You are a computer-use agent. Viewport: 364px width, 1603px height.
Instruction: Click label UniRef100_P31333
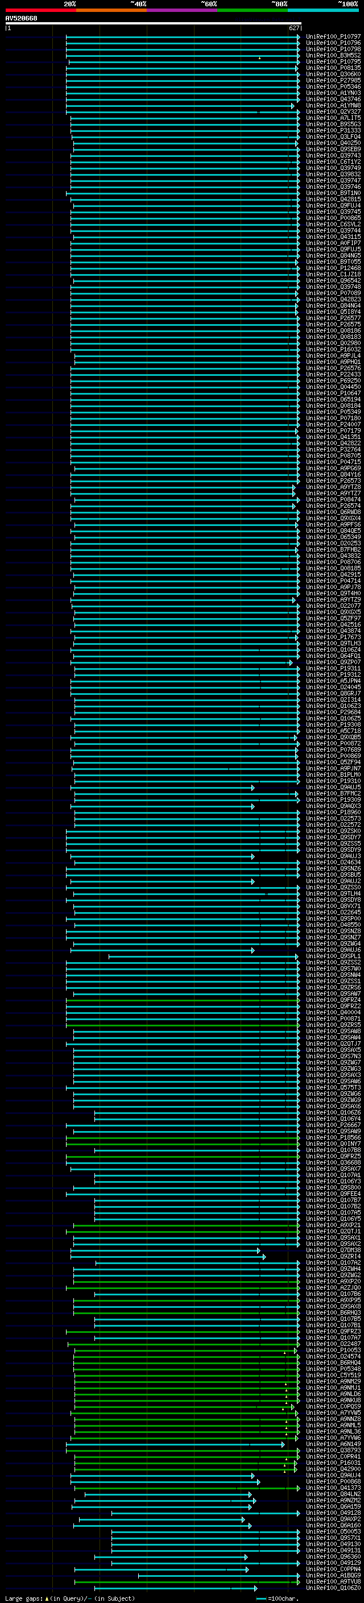pos(333,130)
